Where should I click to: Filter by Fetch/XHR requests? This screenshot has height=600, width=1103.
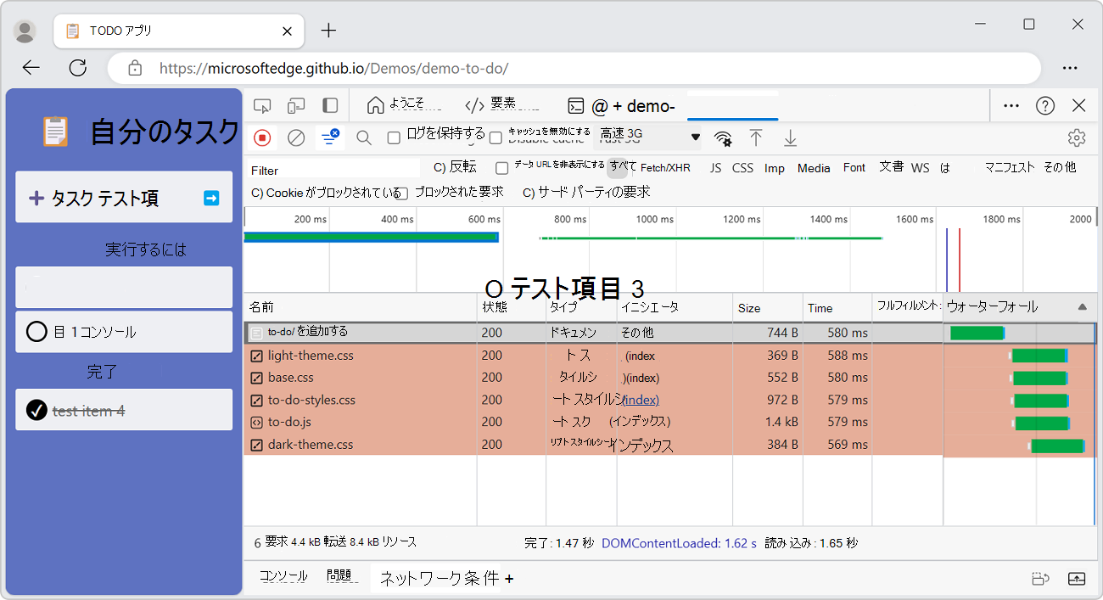click(665, 168)
